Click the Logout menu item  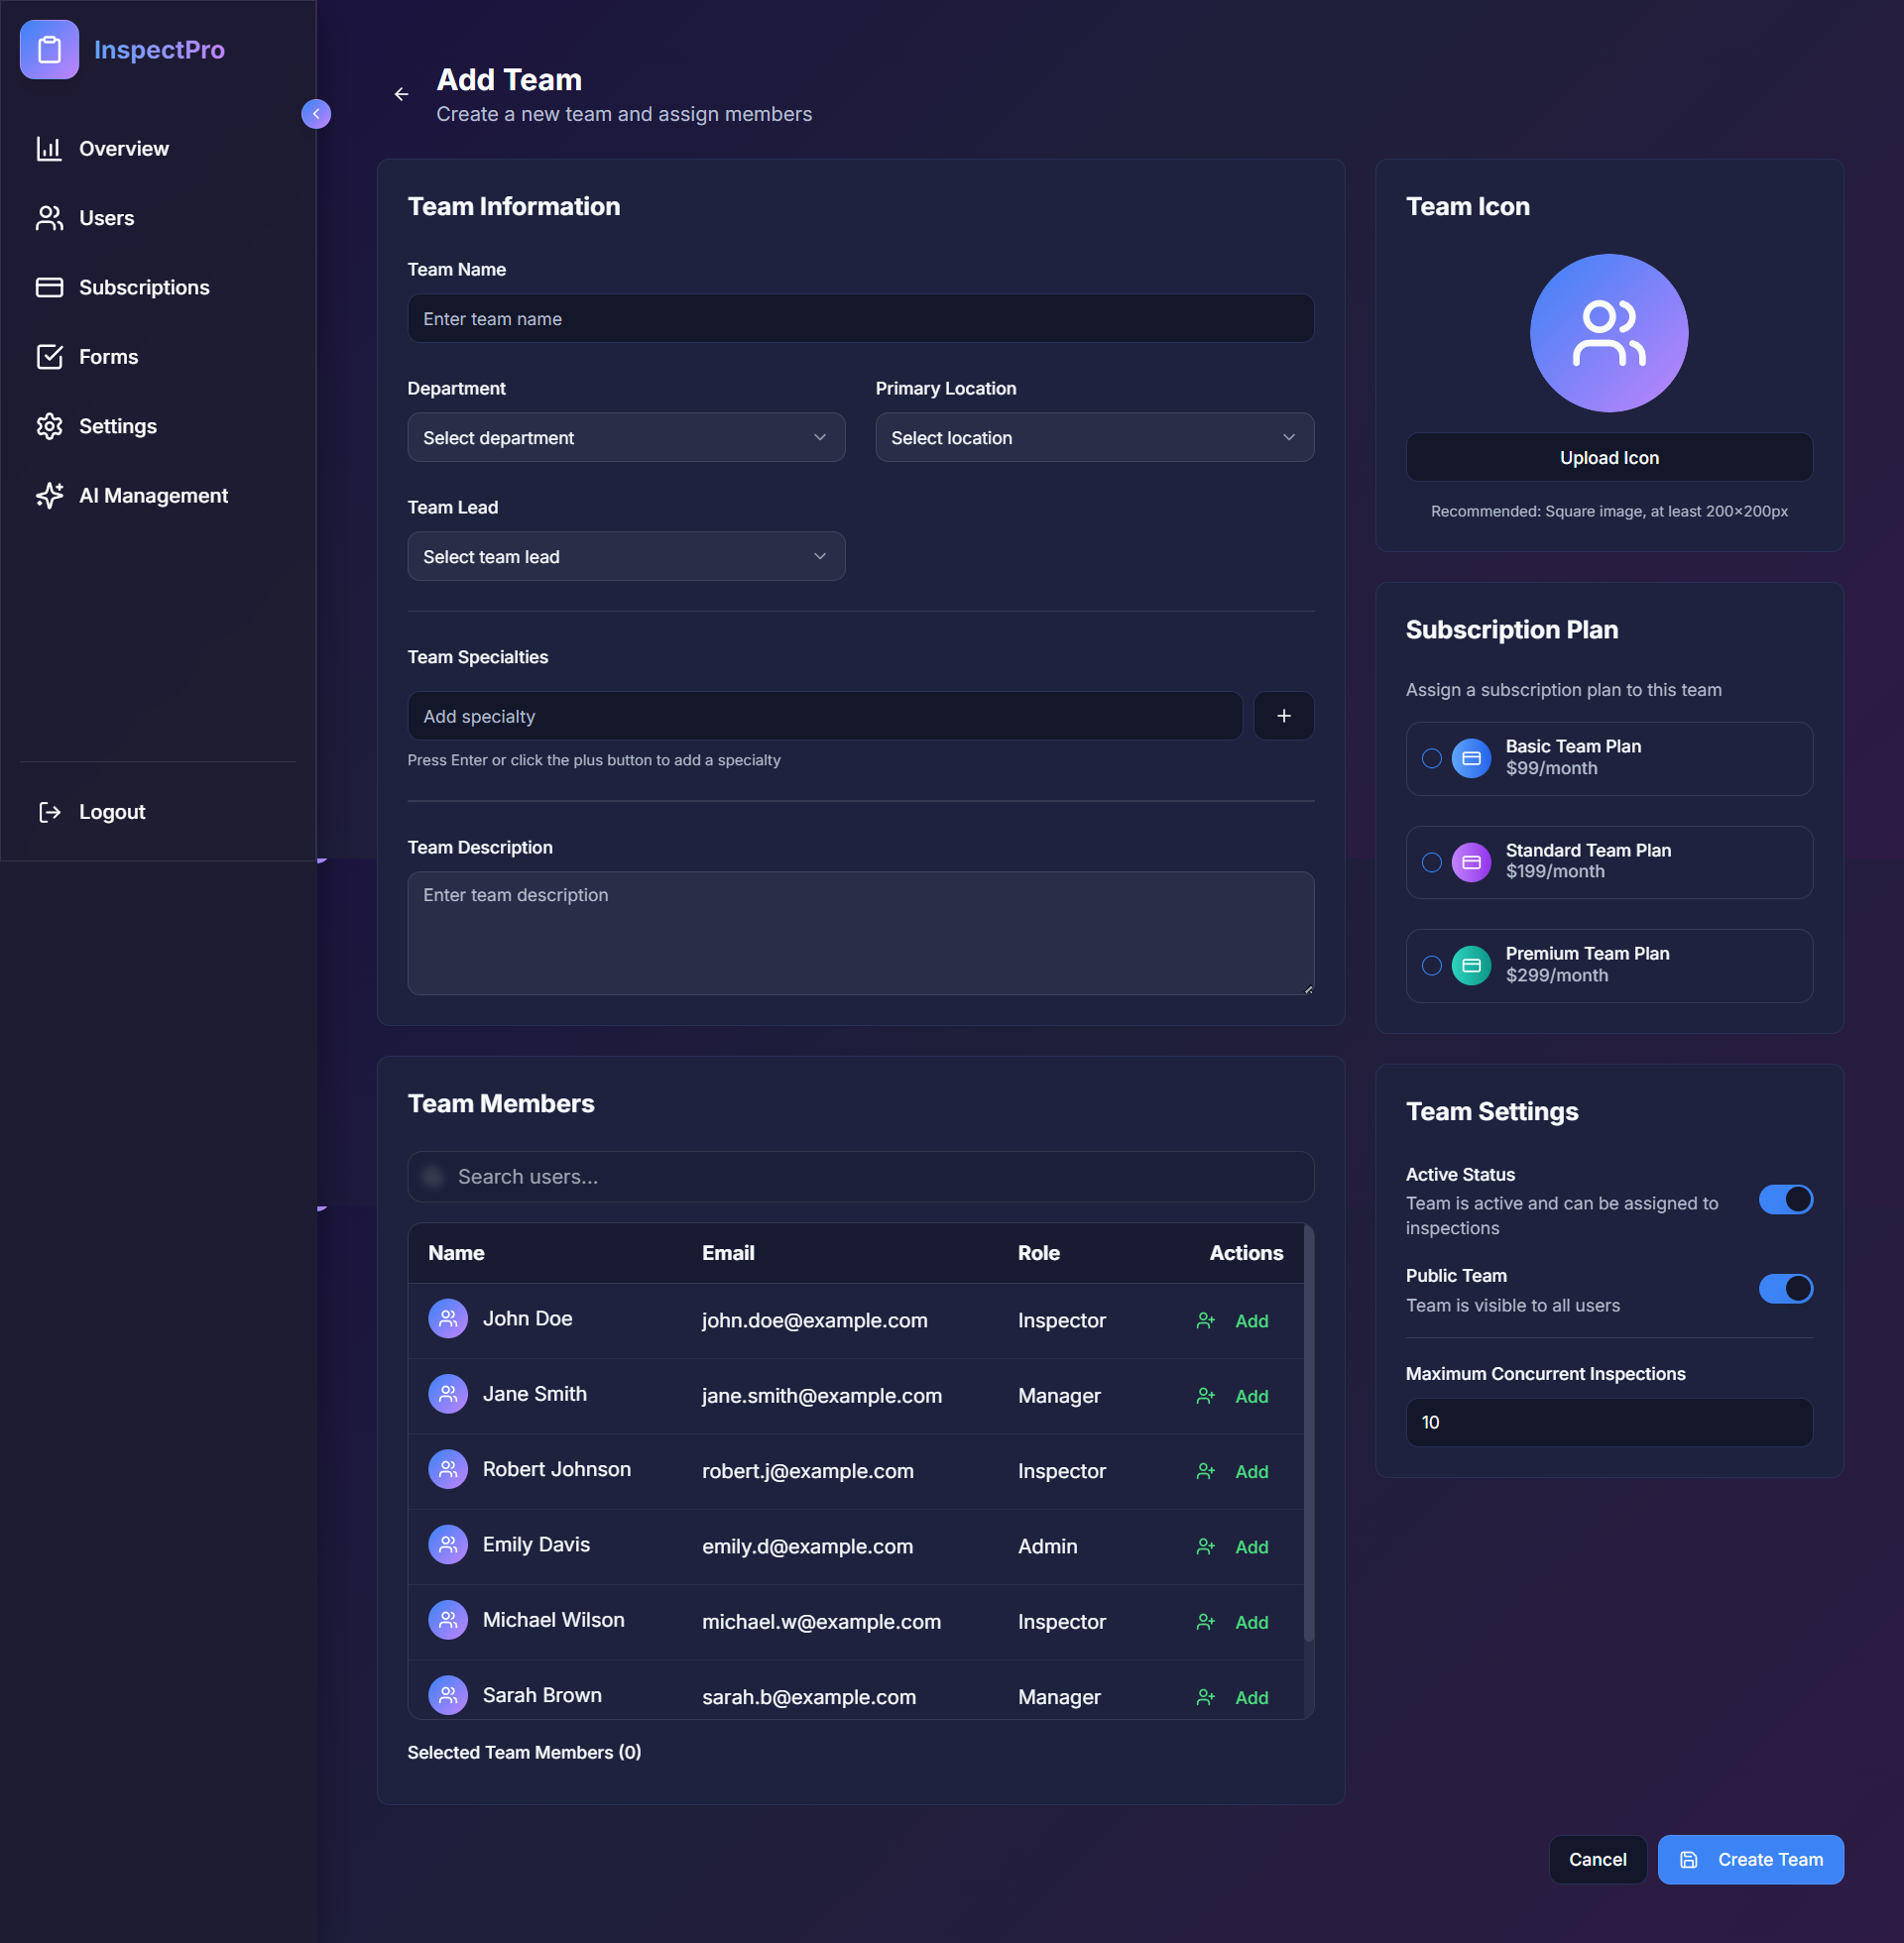158,813
